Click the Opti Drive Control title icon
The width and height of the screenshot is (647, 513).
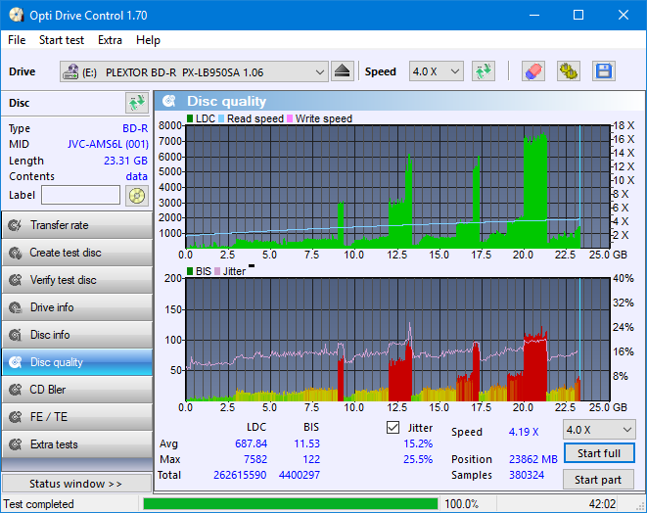[17, 16]
